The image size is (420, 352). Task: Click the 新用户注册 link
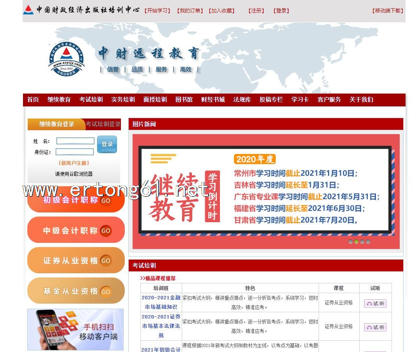(x=74, y=163)
